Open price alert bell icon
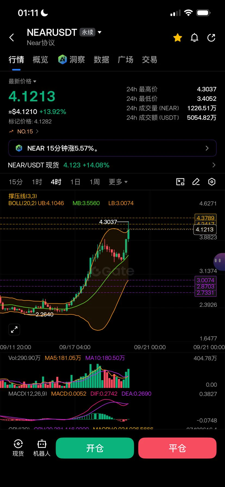 (195, 38)
